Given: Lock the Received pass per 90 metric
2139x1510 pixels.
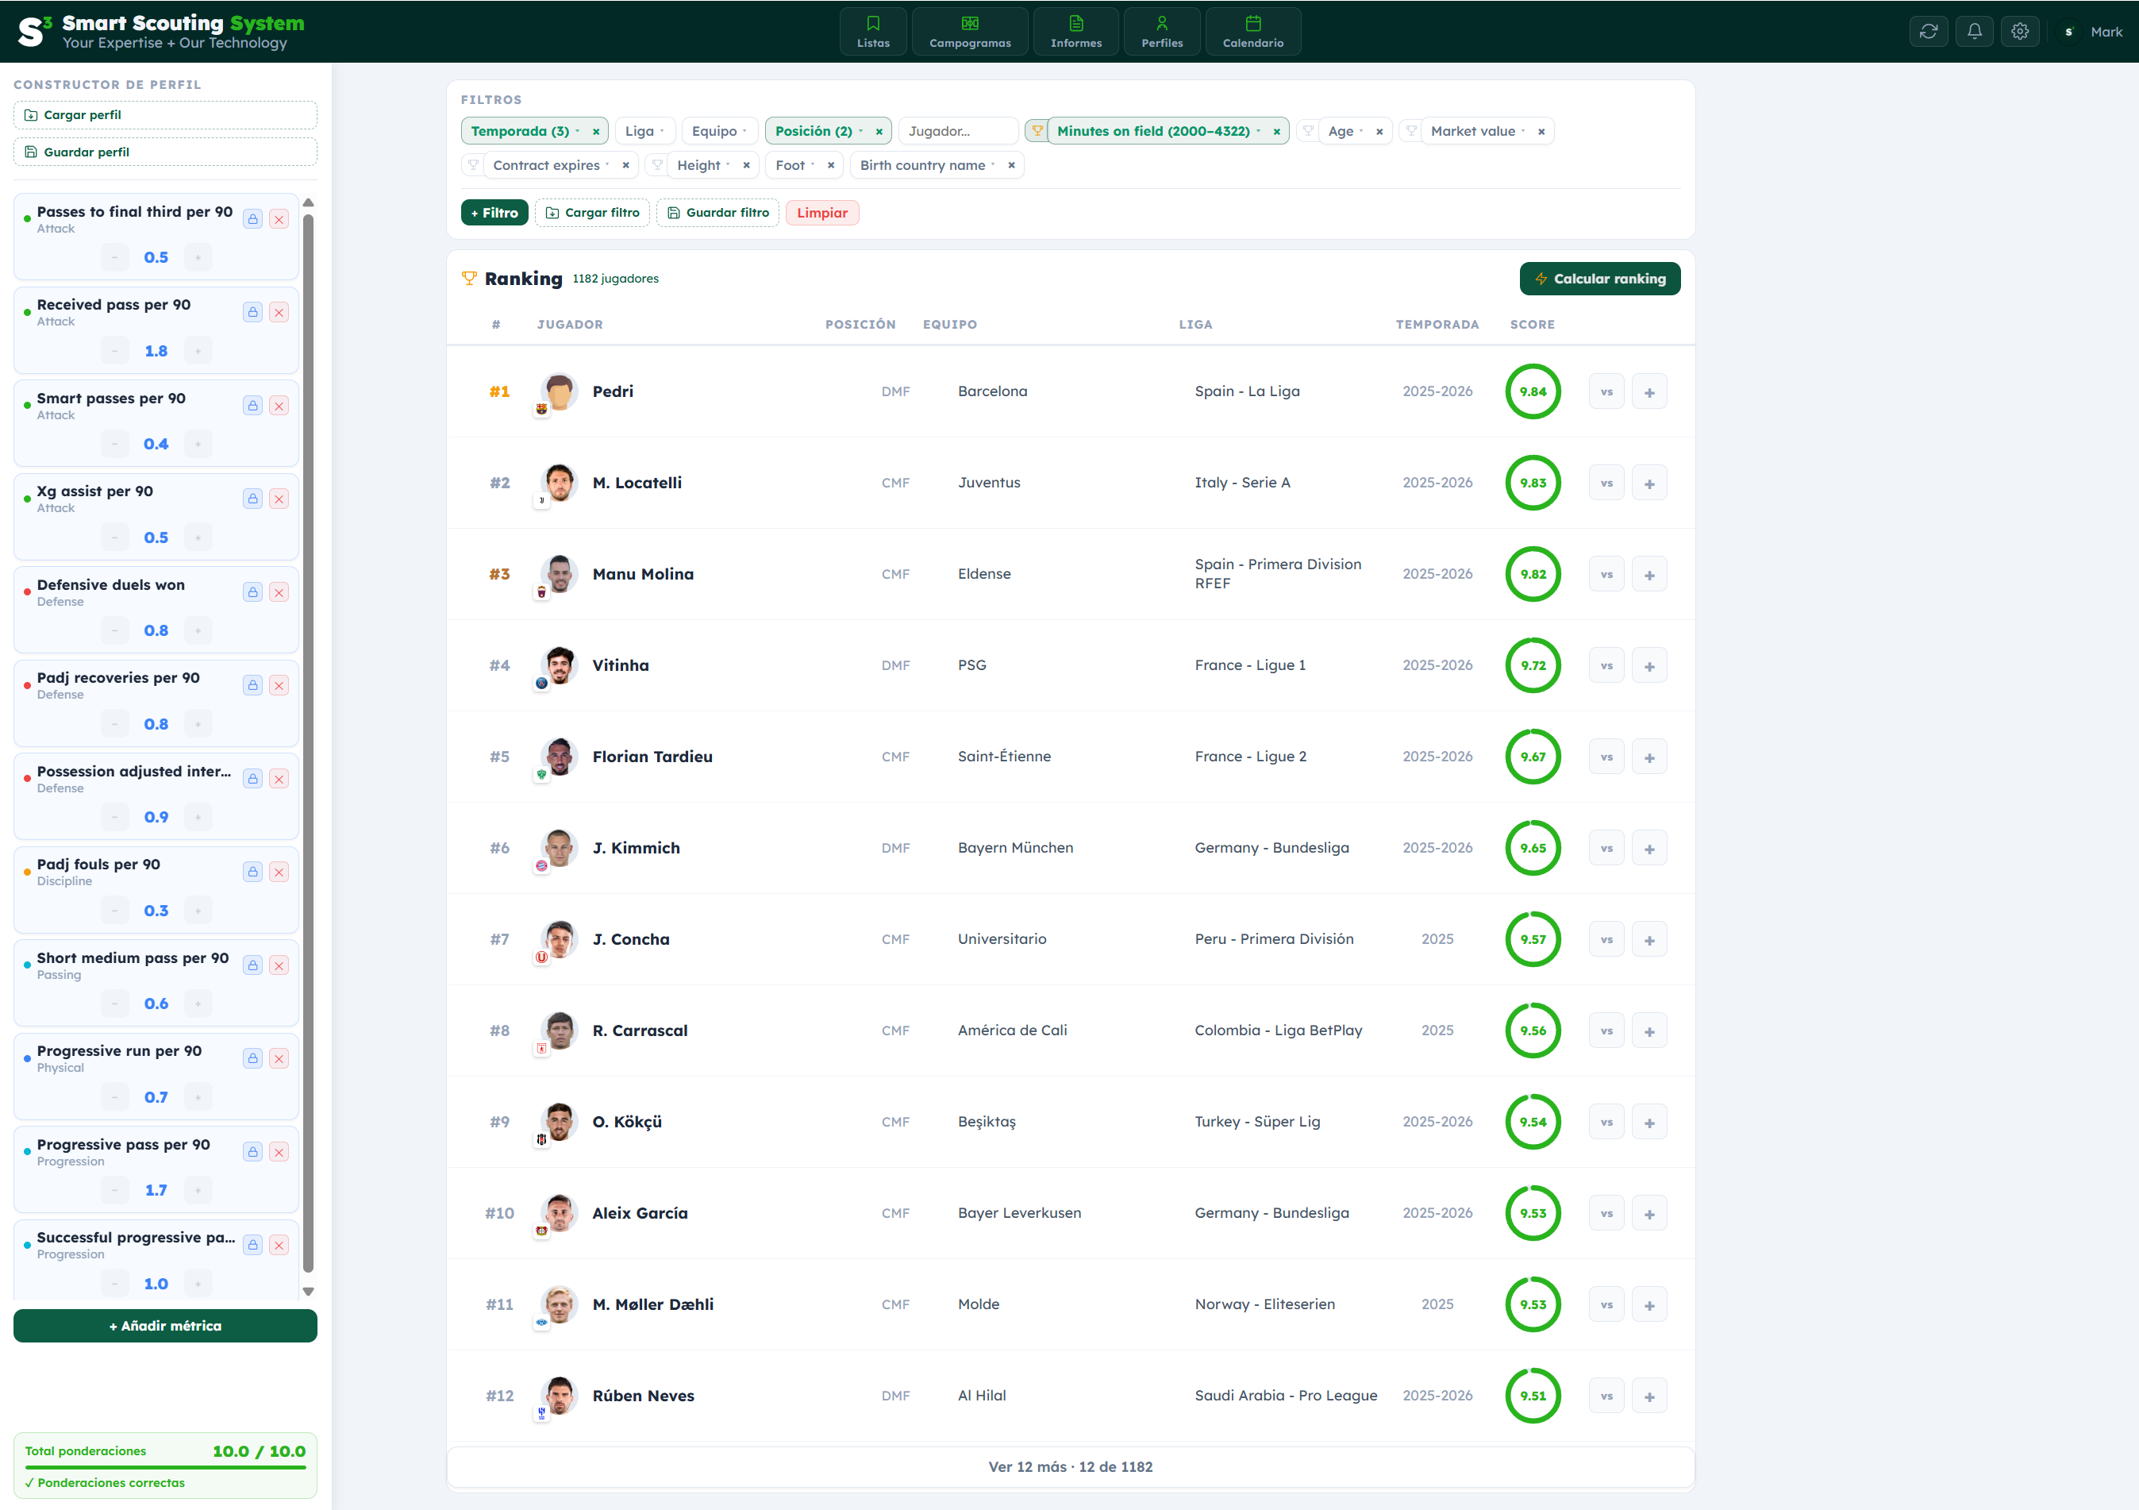Looking at the screenshot, I should pos(252,312).
